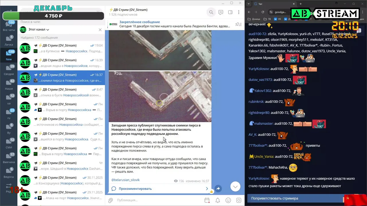The width and height of the screenshot is (367, 206).
Task: Expand the Этот канал search scope dropdown
Action: 39,29
